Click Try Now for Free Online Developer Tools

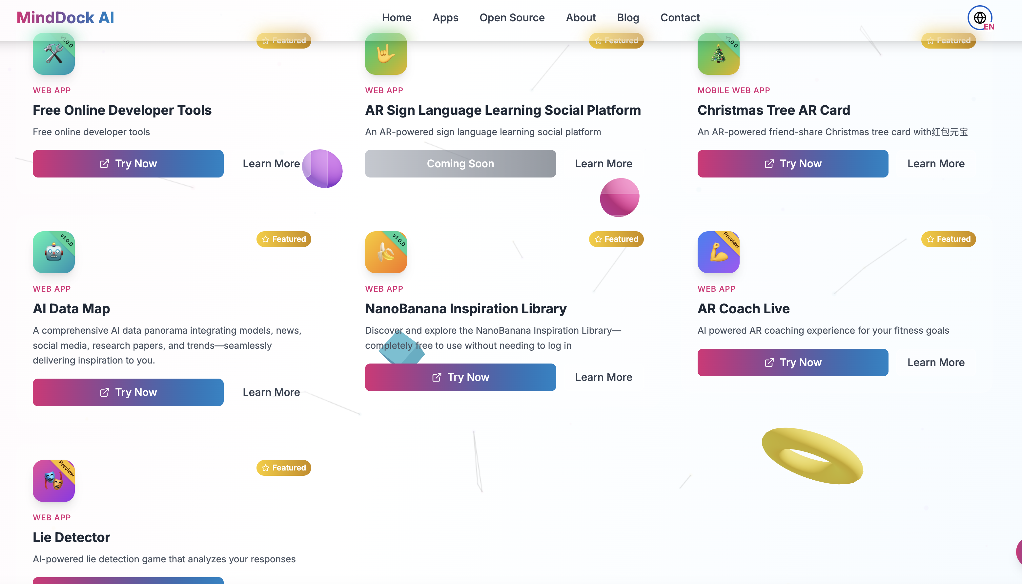point(128,163)
